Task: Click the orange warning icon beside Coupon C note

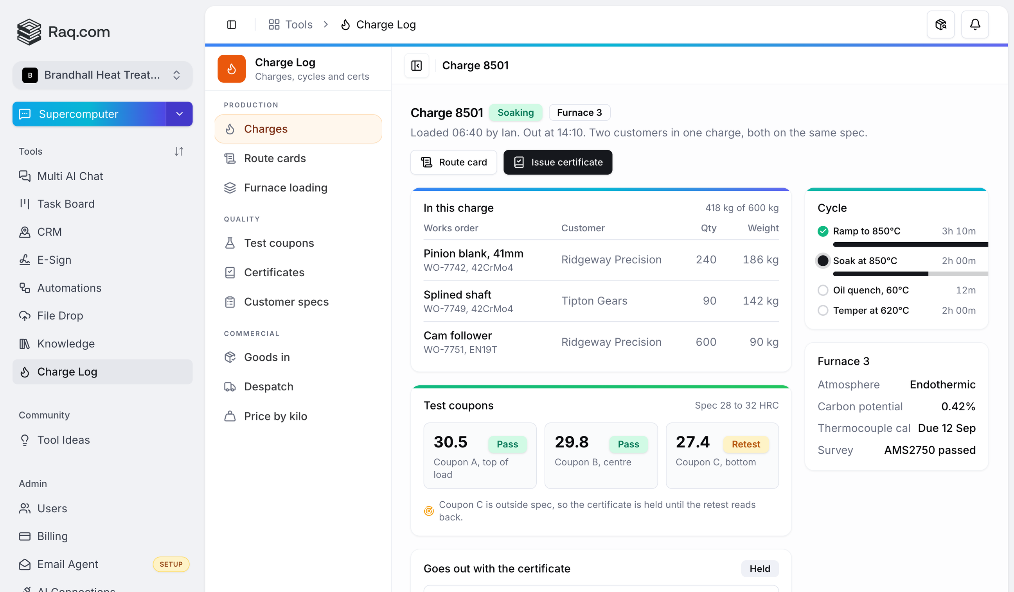Action: tap(429, 511)
